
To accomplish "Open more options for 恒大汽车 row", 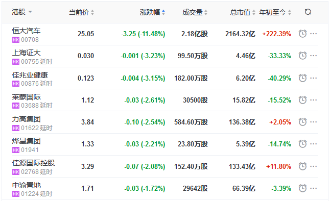I will (x=313, y=34).
